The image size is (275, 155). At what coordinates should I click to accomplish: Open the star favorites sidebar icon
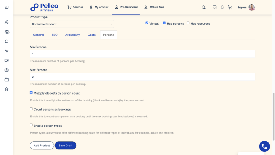point(6,89)
